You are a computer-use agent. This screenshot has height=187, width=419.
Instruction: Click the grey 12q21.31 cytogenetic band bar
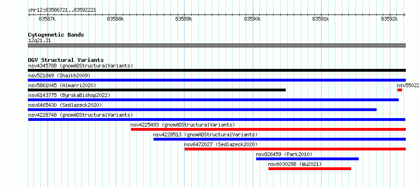click(x=217, y=45)
